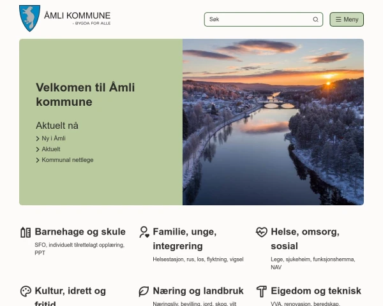
Task: Click the search magnifier icon
Action: point(315,20)
